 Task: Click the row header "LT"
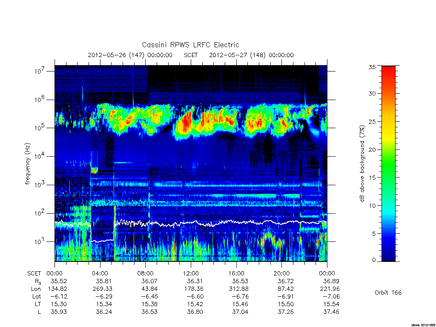pos(38,304)
